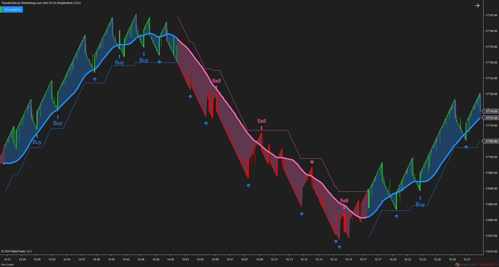
Task: Click the 17705.00 price marker arrow
Action: pos(490,141)
